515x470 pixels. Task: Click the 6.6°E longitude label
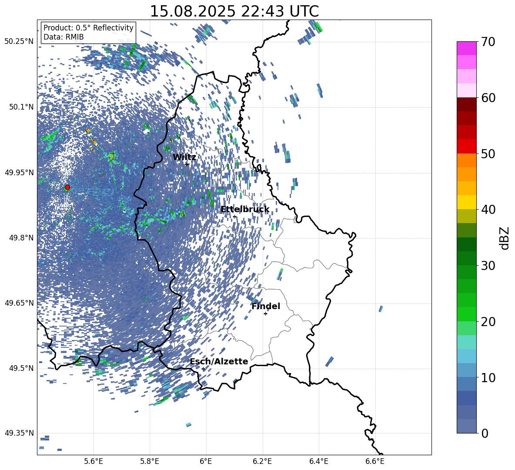point(375,461)
